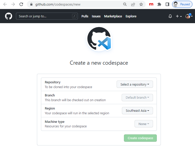
Task: Click the browser forward arrow
Action: coord(13,4)
